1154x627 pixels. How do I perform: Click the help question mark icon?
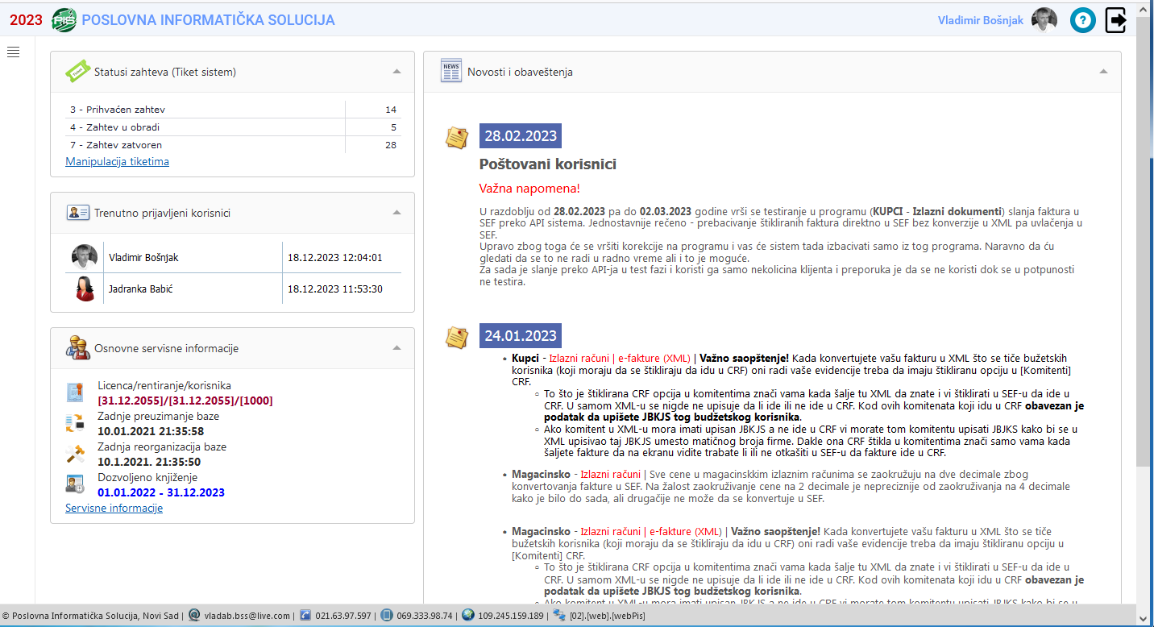[1082, 20]
